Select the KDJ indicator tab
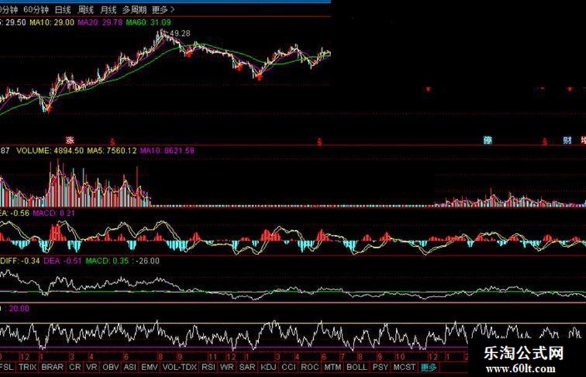 pyautogui.click(x=269, y=367)
